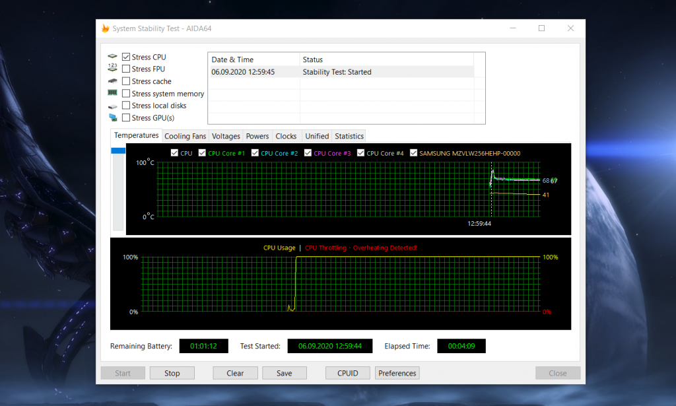The image size is (676, 406).
Task: Click the 12:59:44 time marker on temperature graph
Action: tap(479, 223)
